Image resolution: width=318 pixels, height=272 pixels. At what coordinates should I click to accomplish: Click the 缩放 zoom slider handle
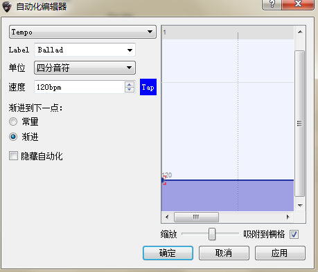212,234
